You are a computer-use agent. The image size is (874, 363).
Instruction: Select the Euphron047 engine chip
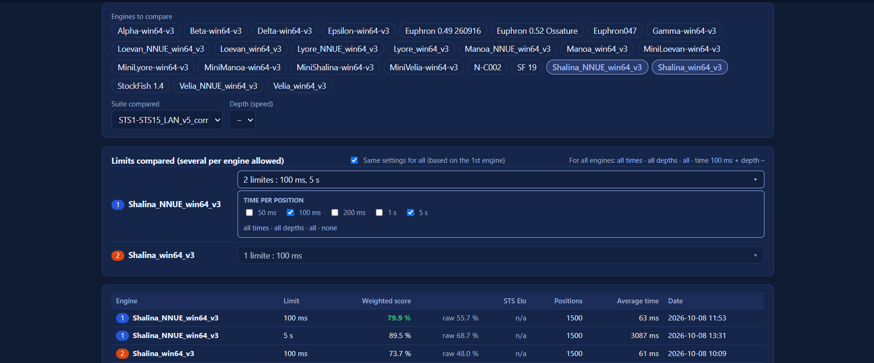click(x=615, y=31)
